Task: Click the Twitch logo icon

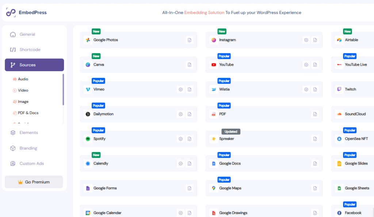Action: pyautogui.click(x=339, y=89)
